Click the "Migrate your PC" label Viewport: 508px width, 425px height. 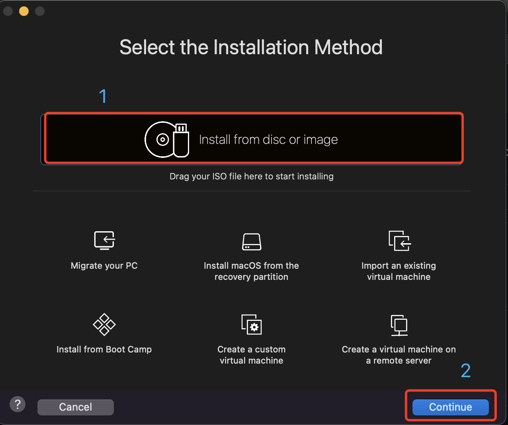[104, 266]
